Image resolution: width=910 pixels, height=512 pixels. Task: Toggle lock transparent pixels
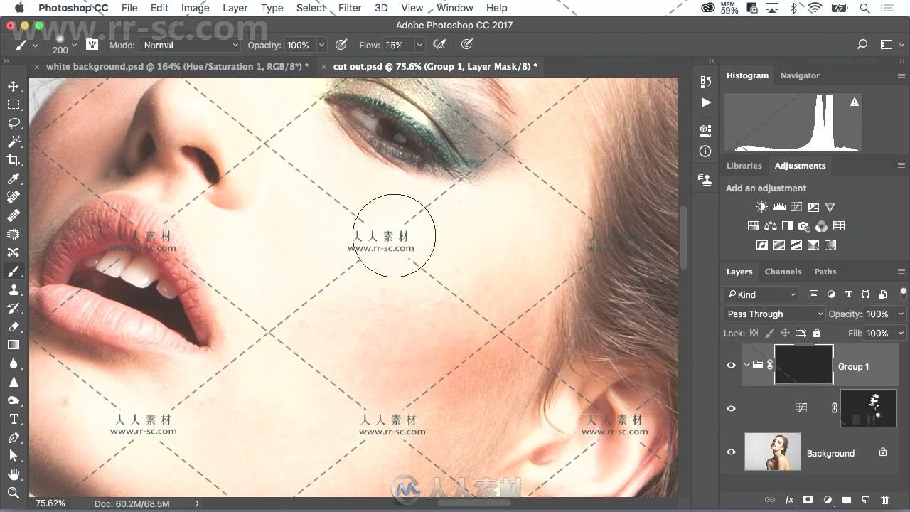pos(754,333)
